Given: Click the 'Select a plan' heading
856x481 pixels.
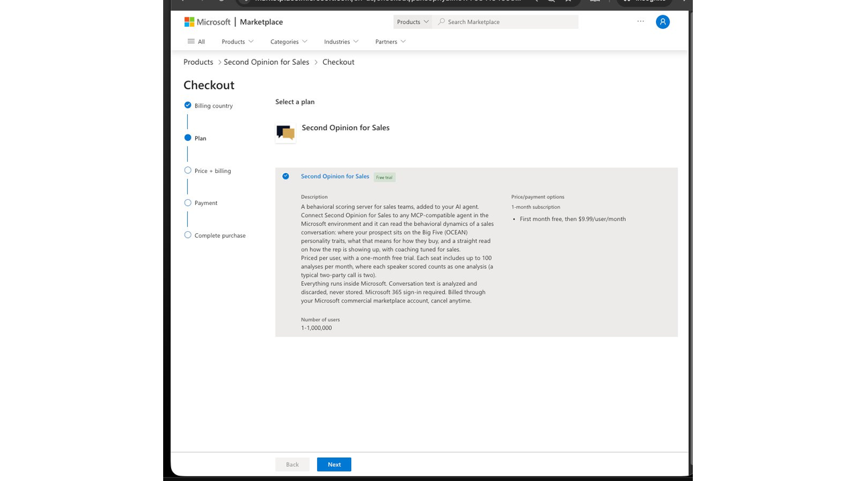Looking at the screenshot, I should (295, 102).
